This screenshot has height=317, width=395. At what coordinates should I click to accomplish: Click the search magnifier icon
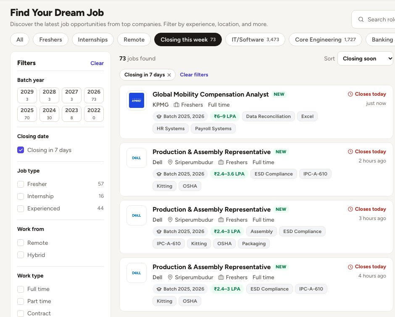tap(361, 19)
